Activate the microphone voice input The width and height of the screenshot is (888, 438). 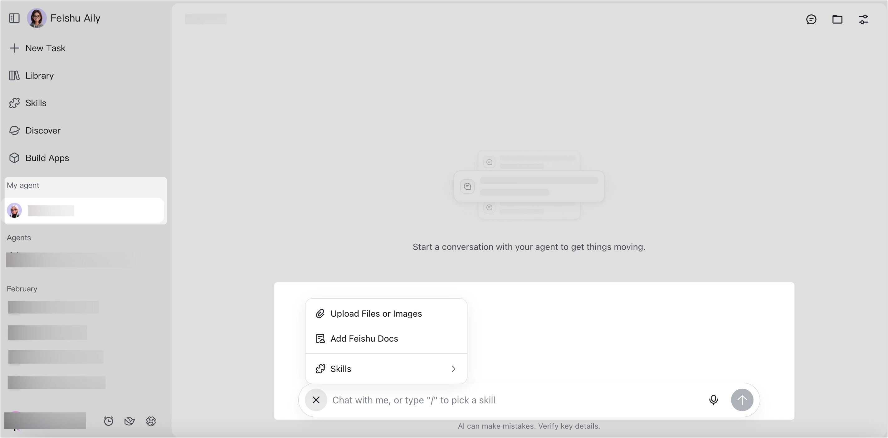click(713, 400)
